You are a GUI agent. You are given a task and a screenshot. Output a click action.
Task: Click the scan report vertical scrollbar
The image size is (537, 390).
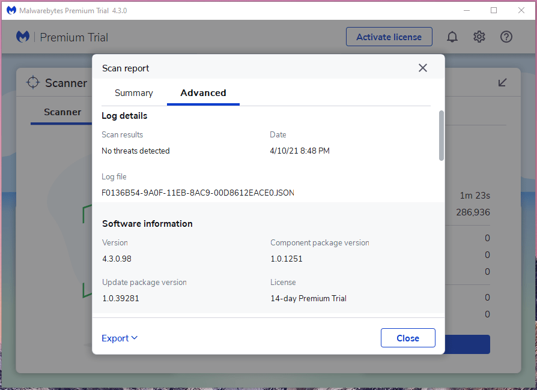pos(441,136)
